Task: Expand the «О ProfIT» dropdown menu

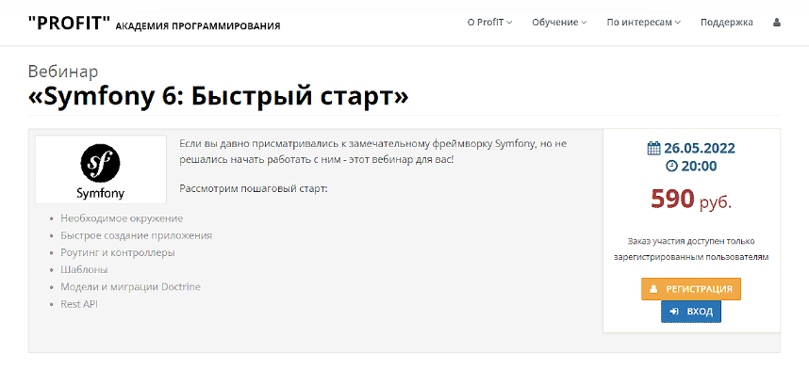Action: click(489, 23)
